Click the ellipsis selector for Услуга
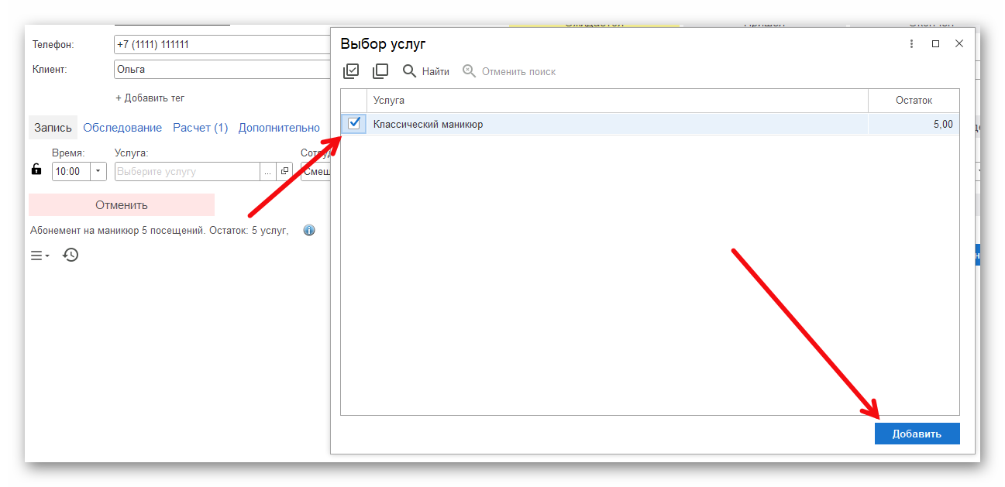 [x=267, y=171]
